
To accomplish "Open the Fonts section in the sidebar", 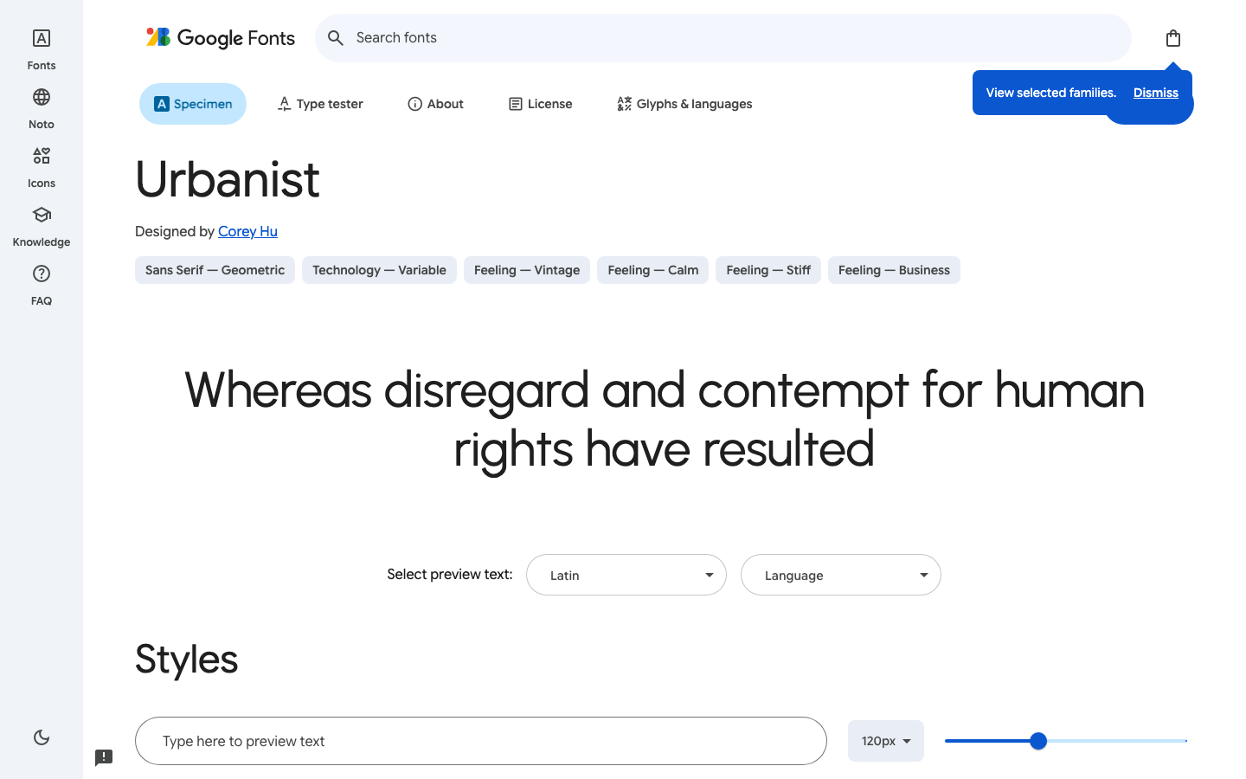I will click(41, 48).
